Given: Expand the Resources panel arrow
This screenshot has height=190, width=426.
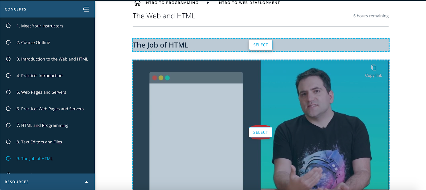Looking at the screenshot, I should coord(86,182).
